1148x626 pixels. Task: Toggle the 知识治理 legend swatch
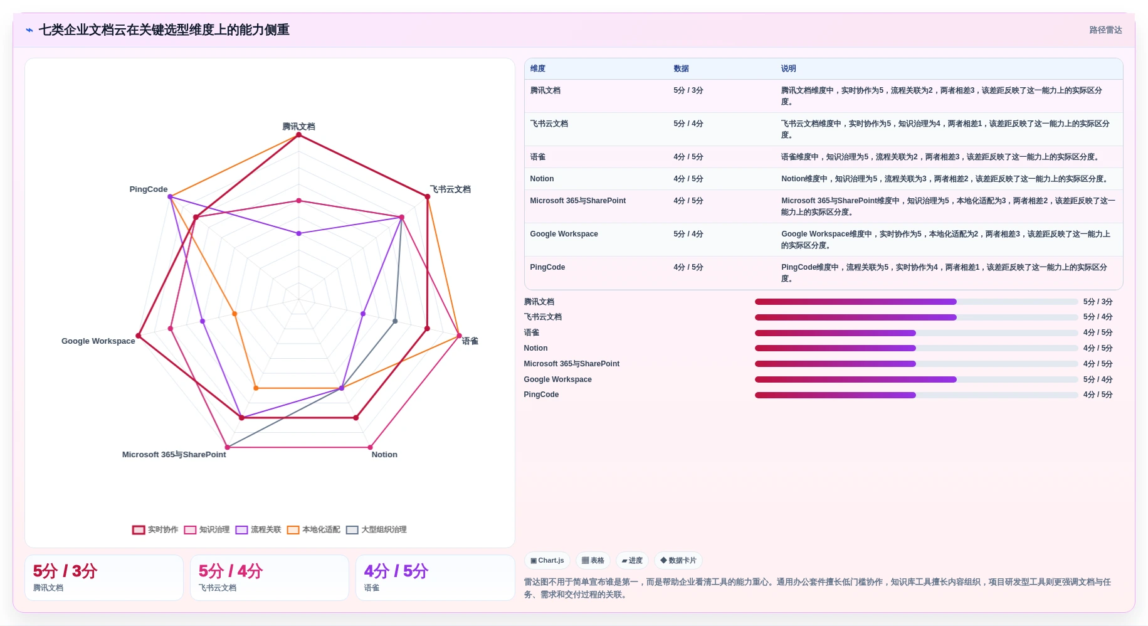190,530
